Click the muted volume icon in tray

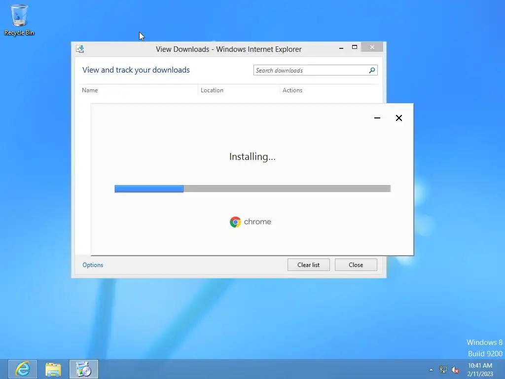pyautogui.click(x=455, y=370)
